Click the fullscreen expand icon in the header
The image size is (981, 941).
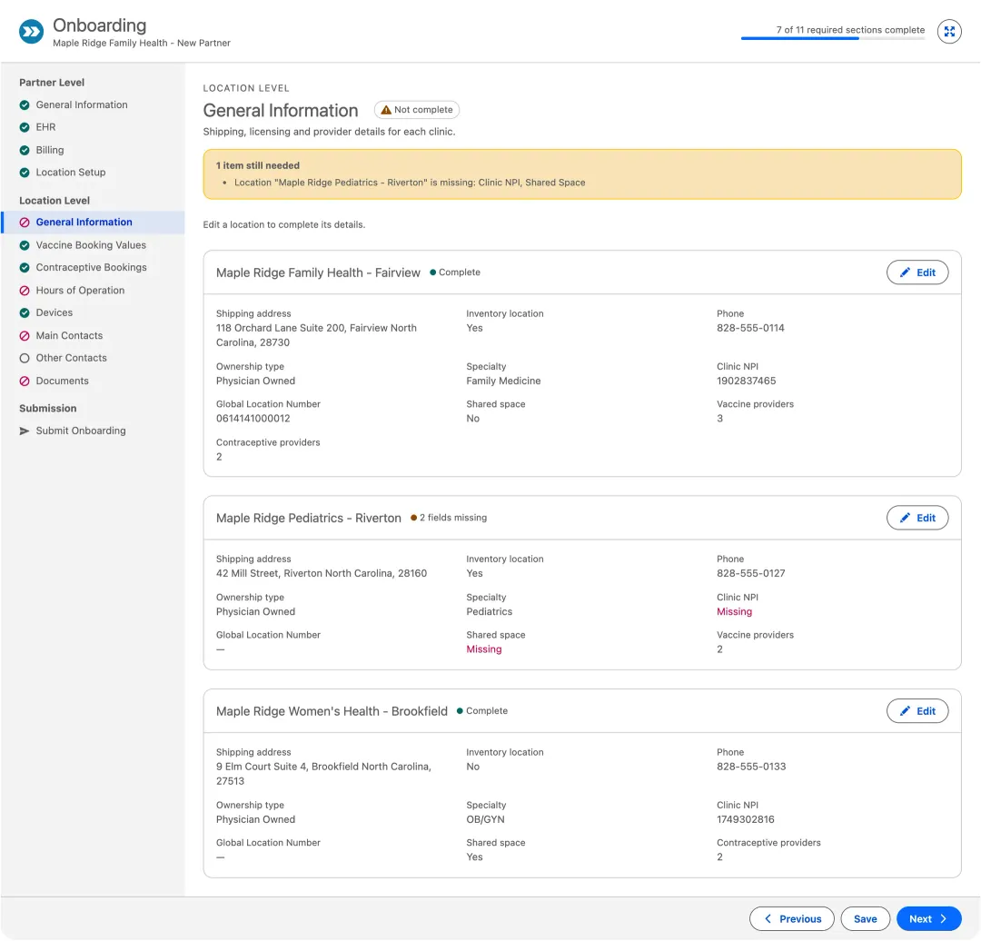tap(949, 31)
